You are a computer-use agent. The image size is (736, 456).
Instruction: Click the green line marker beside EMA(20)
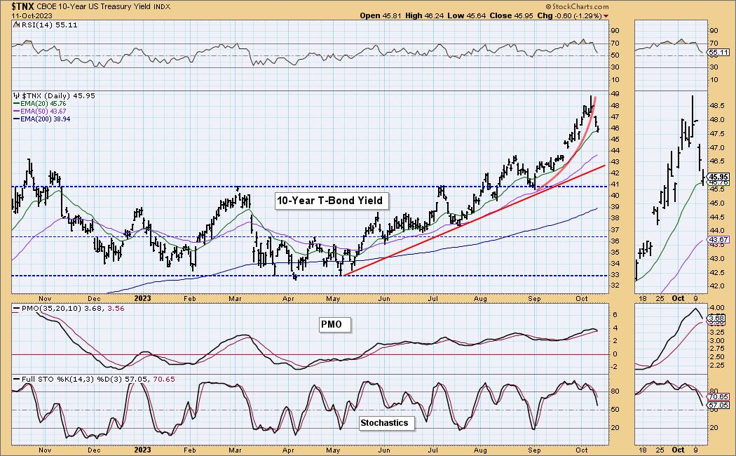[16, 104]
